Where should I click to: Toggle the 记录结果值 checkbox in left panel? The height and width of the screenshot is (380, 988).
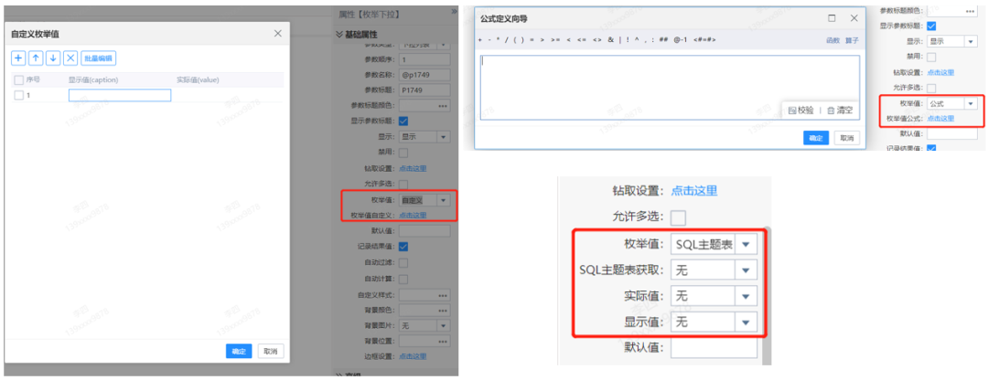click(x=403, y=247)
